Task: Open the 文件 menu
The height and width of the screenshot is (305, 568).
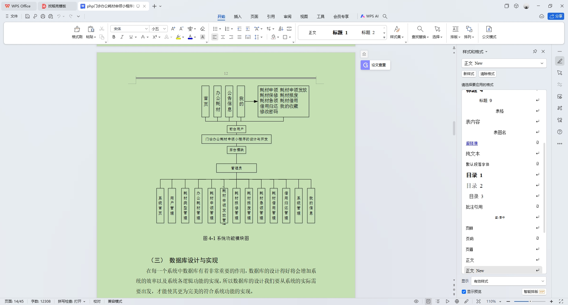Action: (12, 16)
